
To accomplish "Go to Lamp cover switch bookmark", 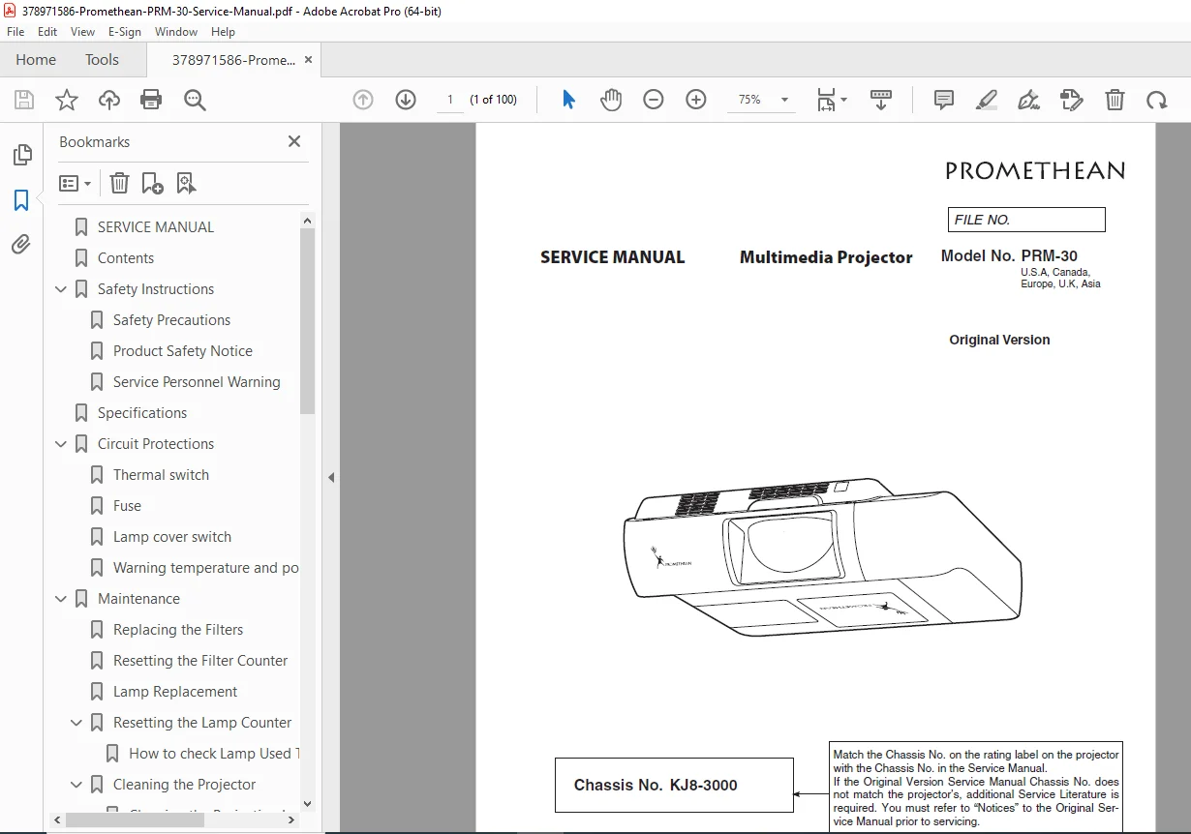I will pos(172,537).
